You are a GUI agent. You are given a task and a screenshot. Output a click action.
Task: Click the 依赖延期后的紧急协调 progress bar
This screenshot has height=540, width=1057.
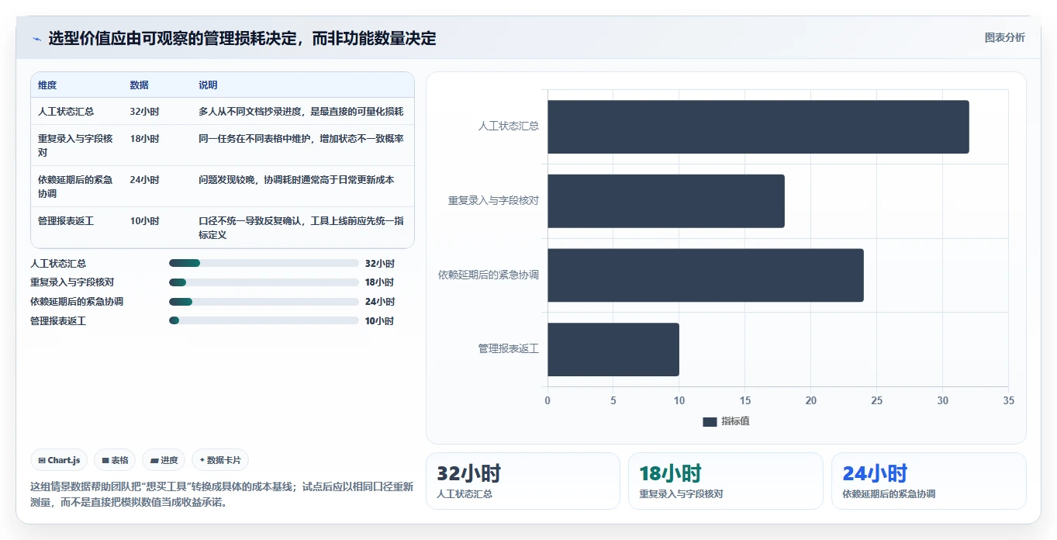(x=264, y=302)
